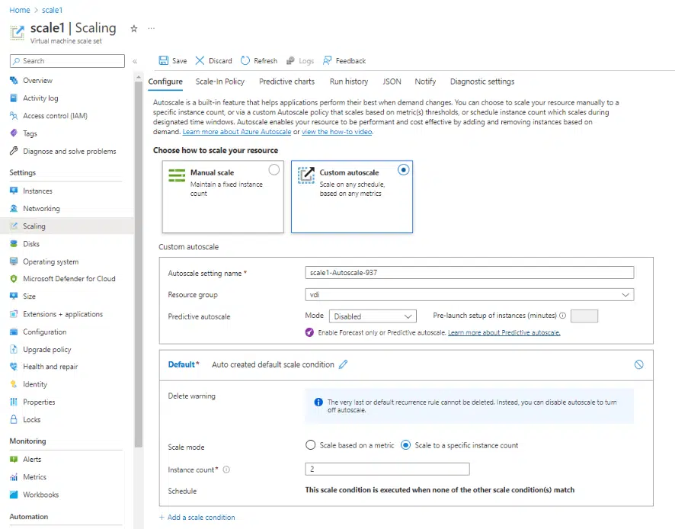
Task: Click the Metrics chart icon
Action: [14, 477]
